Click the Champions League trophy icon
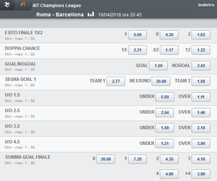Screen dimensions: 217x181 (23, 5)
